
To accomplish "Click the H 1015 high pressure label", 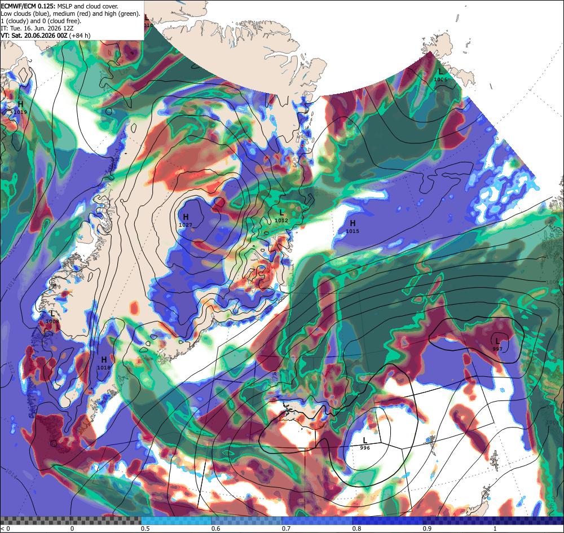I will click(x=352, y=227).
